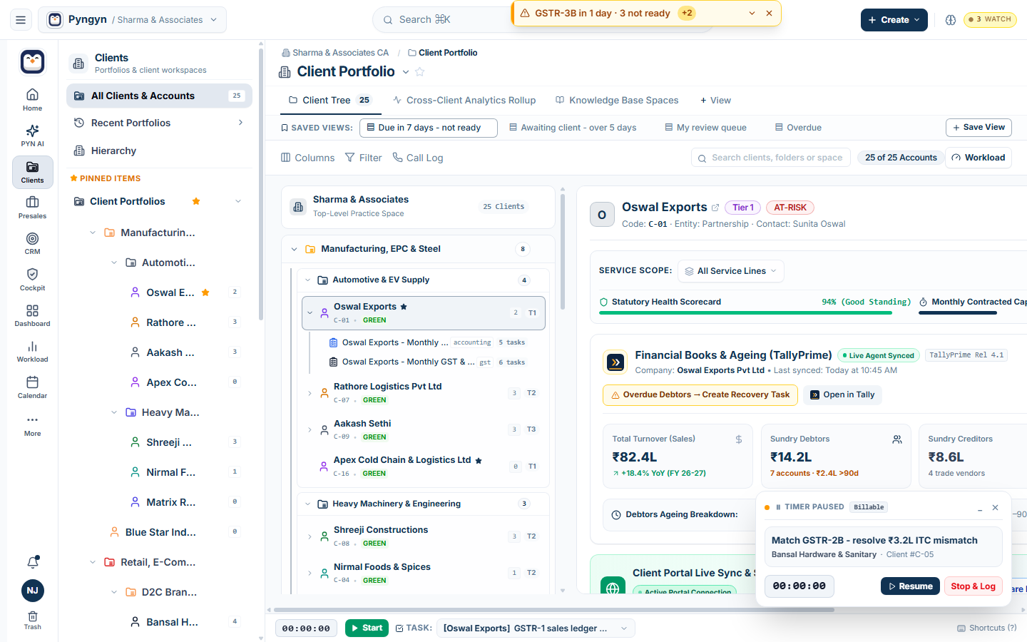This screenshot has height=642, width=1027.
Task: Collapse Manufacturing, EPC & Steel group
Action: tap(294, 249)
